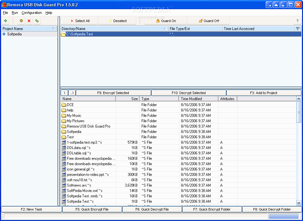
Task: Click the Softpedia project diamond icon
Action: click(4, 34)
